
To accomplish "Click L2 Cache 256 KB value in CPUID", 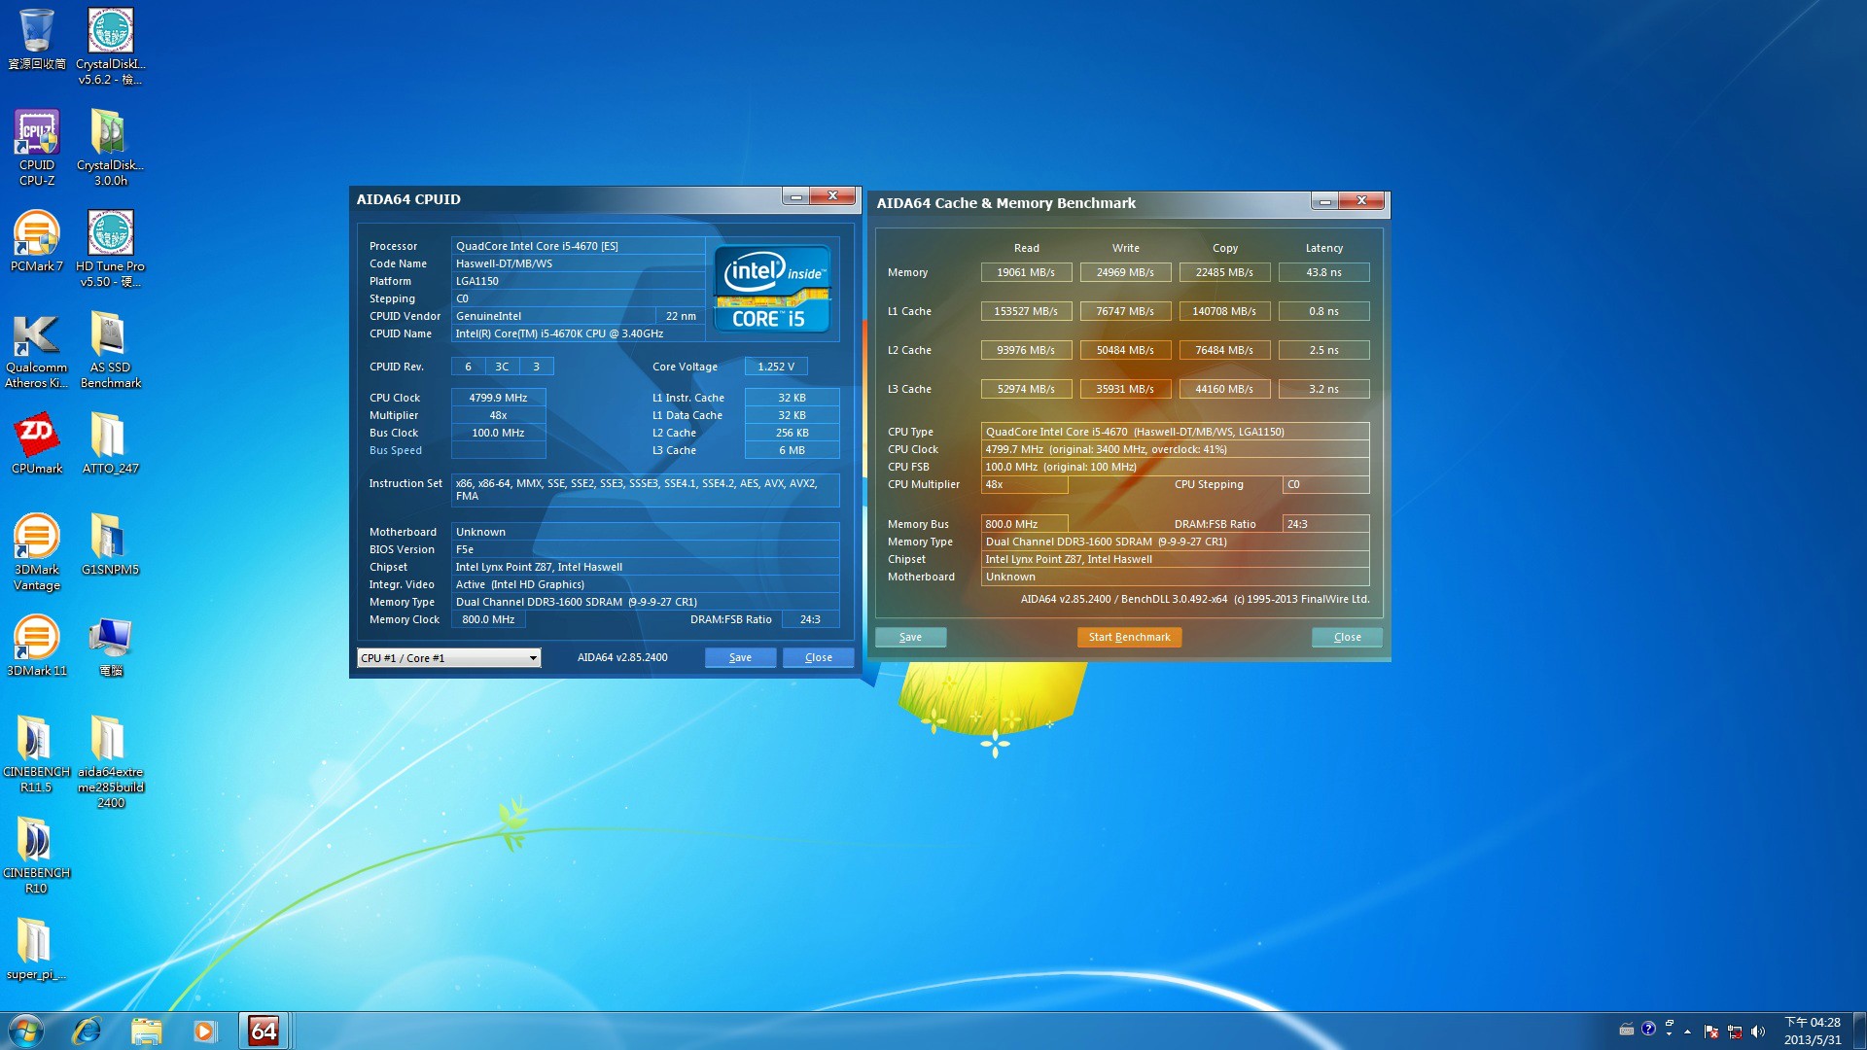I will [792, 434].
